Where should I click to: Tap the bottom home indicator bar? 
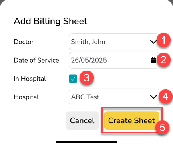(86, 142)
